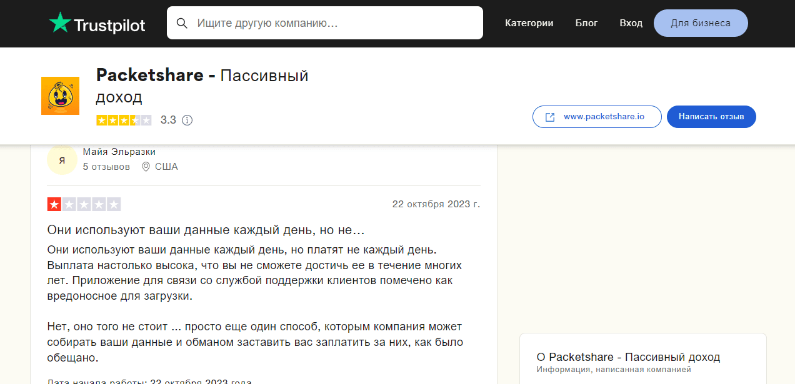Click the yellow company star rating
Screen dimensions: 795x384
[124, 120]
